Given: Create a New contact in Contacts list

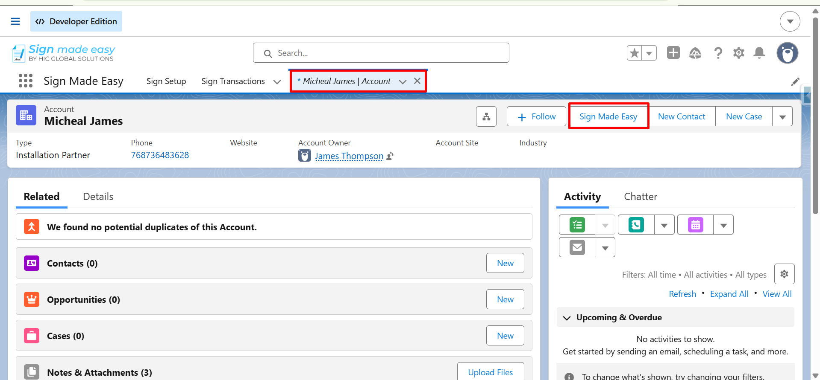Looking at the screenshot, I should [x=505, y=263].
